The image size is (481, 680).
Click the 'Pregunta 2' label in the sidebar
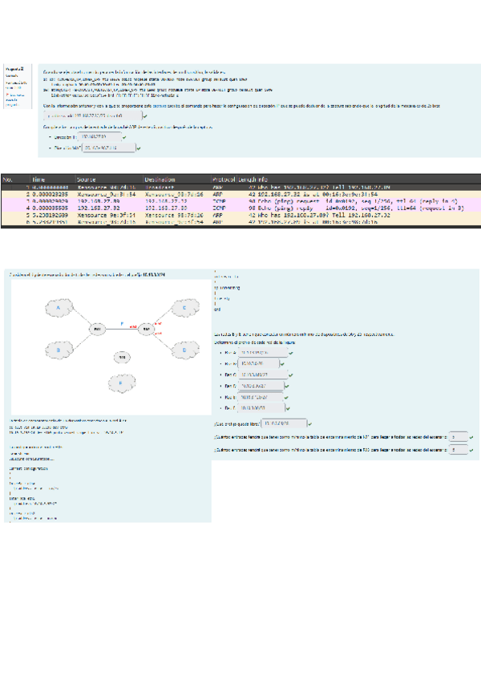(x=14, y=69)
